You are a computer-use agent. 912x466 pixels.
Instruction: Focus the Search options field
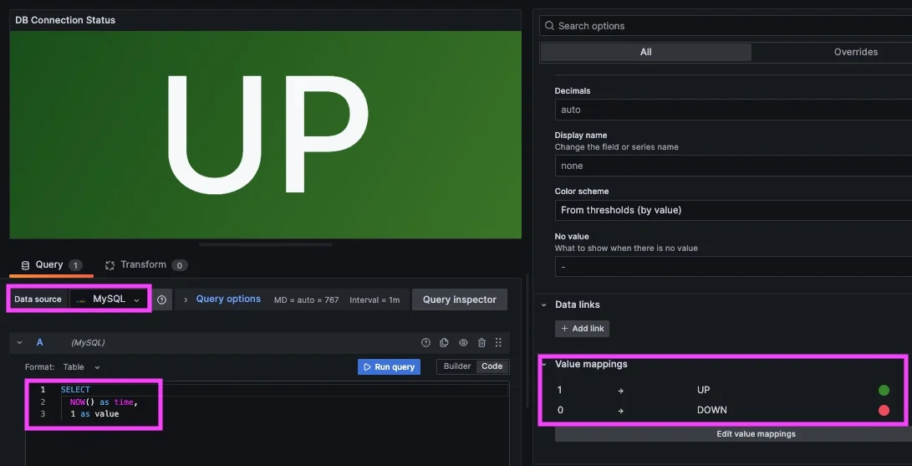[x=726, y=26]
